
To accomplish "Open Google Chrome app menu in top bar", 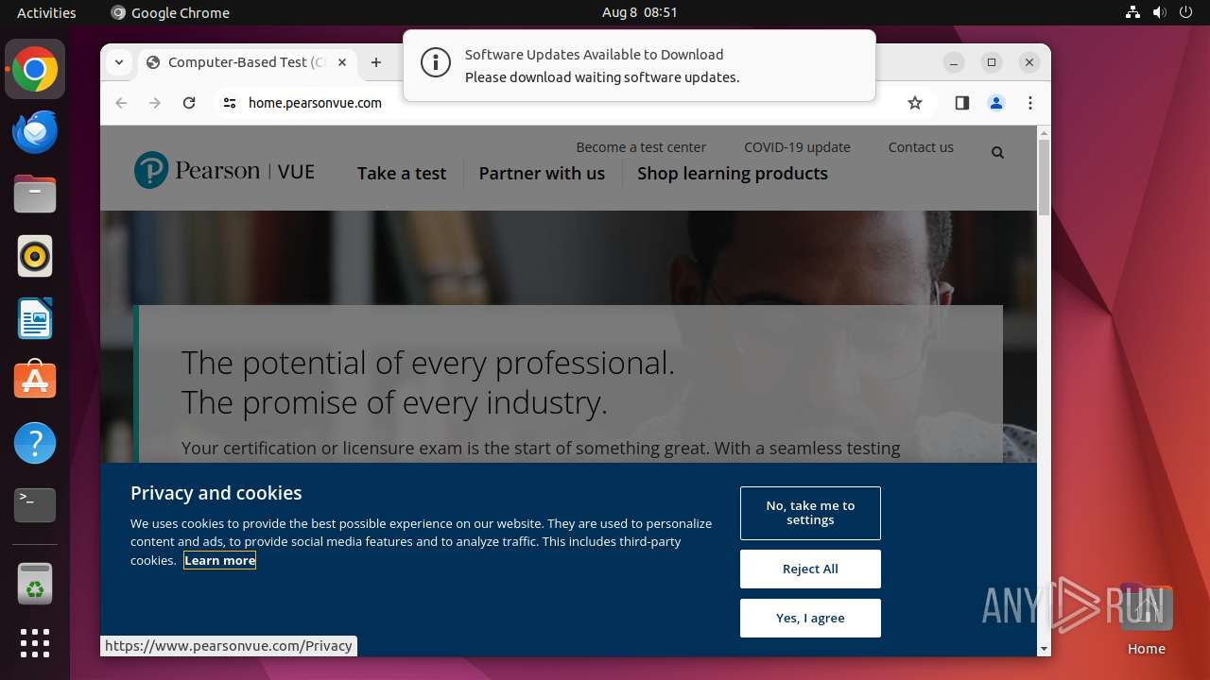I will coord(170,12).
